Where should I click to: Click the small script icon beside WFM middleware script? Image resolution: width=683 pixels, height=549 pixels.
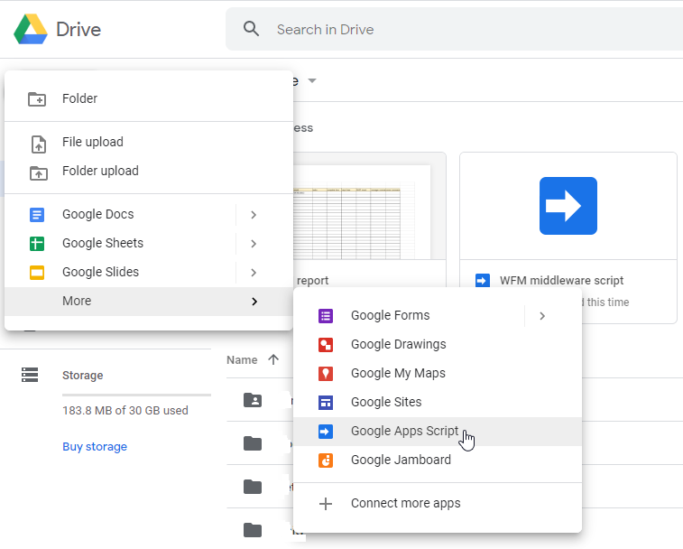pos(483,281)
